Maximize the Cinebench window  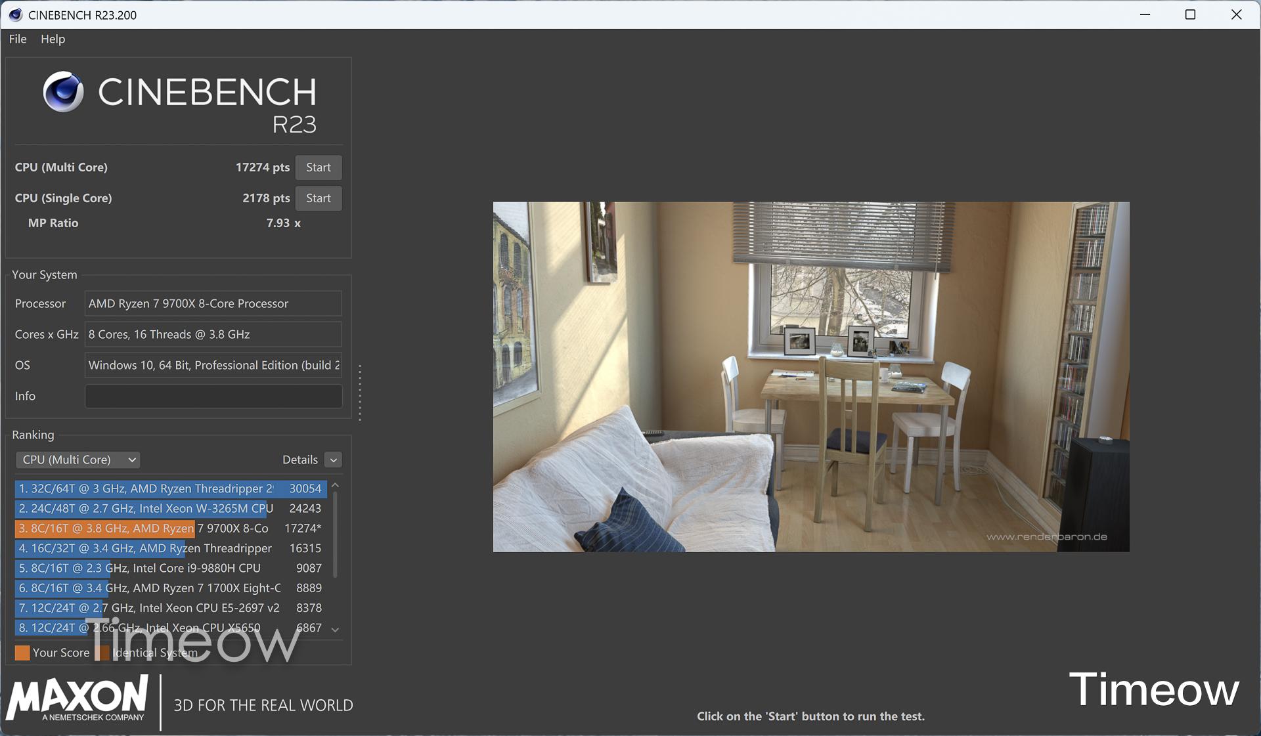tap(1189, 14)
